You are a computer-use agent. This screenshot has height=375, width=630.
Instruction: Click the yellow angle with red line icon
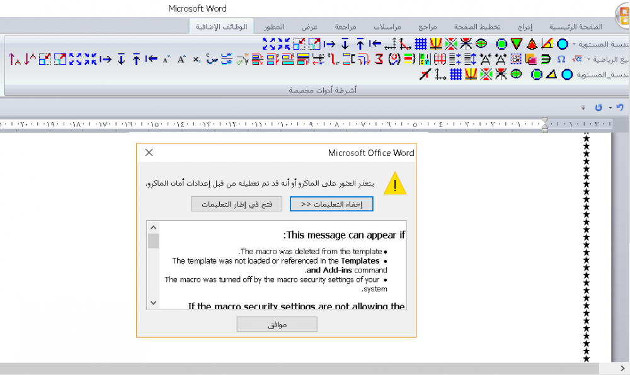pos(547,43)
